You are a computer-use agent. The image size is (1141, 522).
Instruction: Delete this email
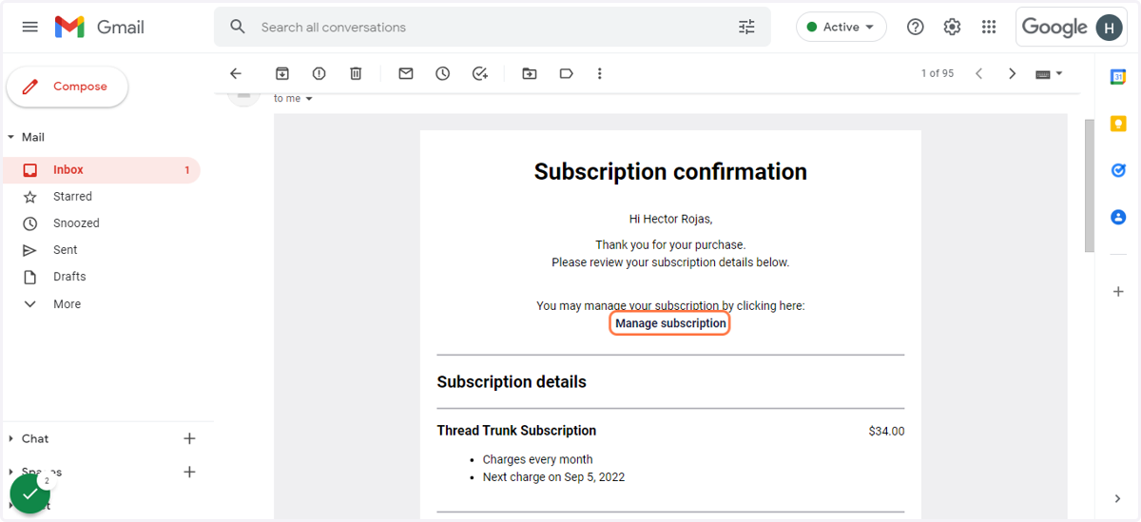click(356, 73)
